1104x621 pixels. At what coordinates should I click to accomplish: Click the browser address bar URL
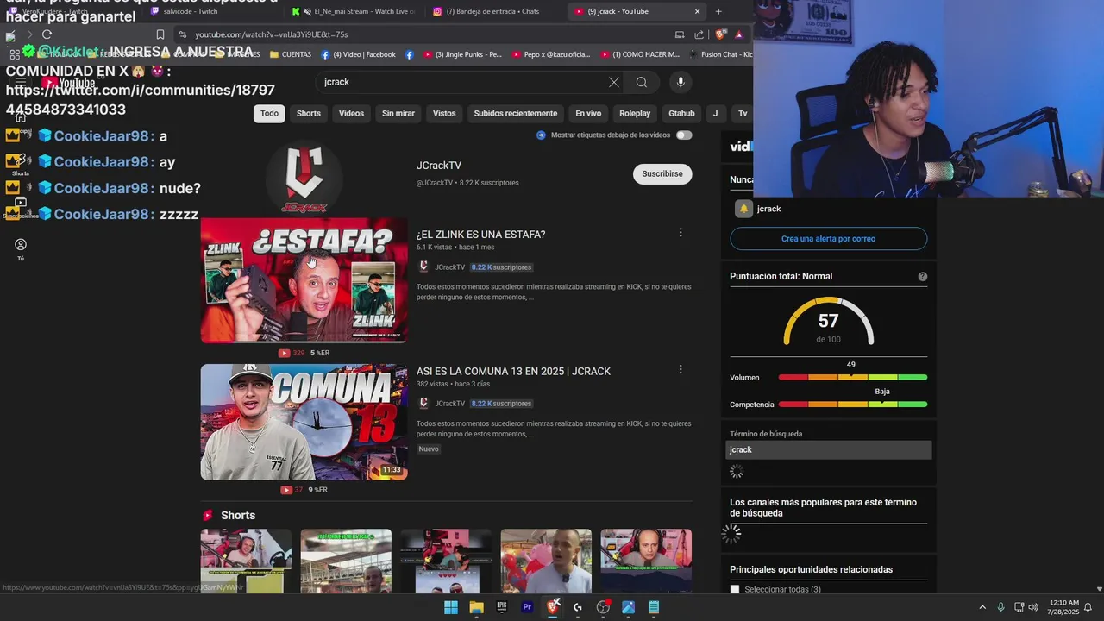272,34
